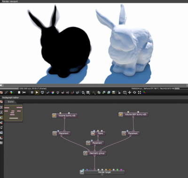Pause the render
Screen dimensions: 188x178
pos(32,93)
